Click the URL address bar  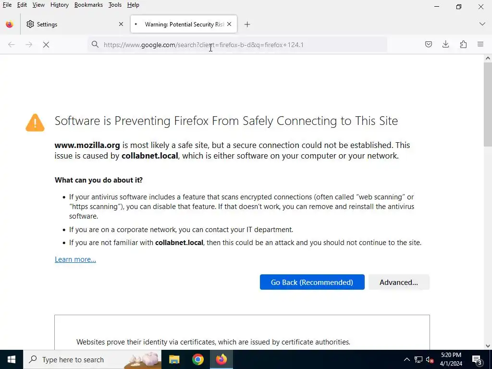pos(240,45)
